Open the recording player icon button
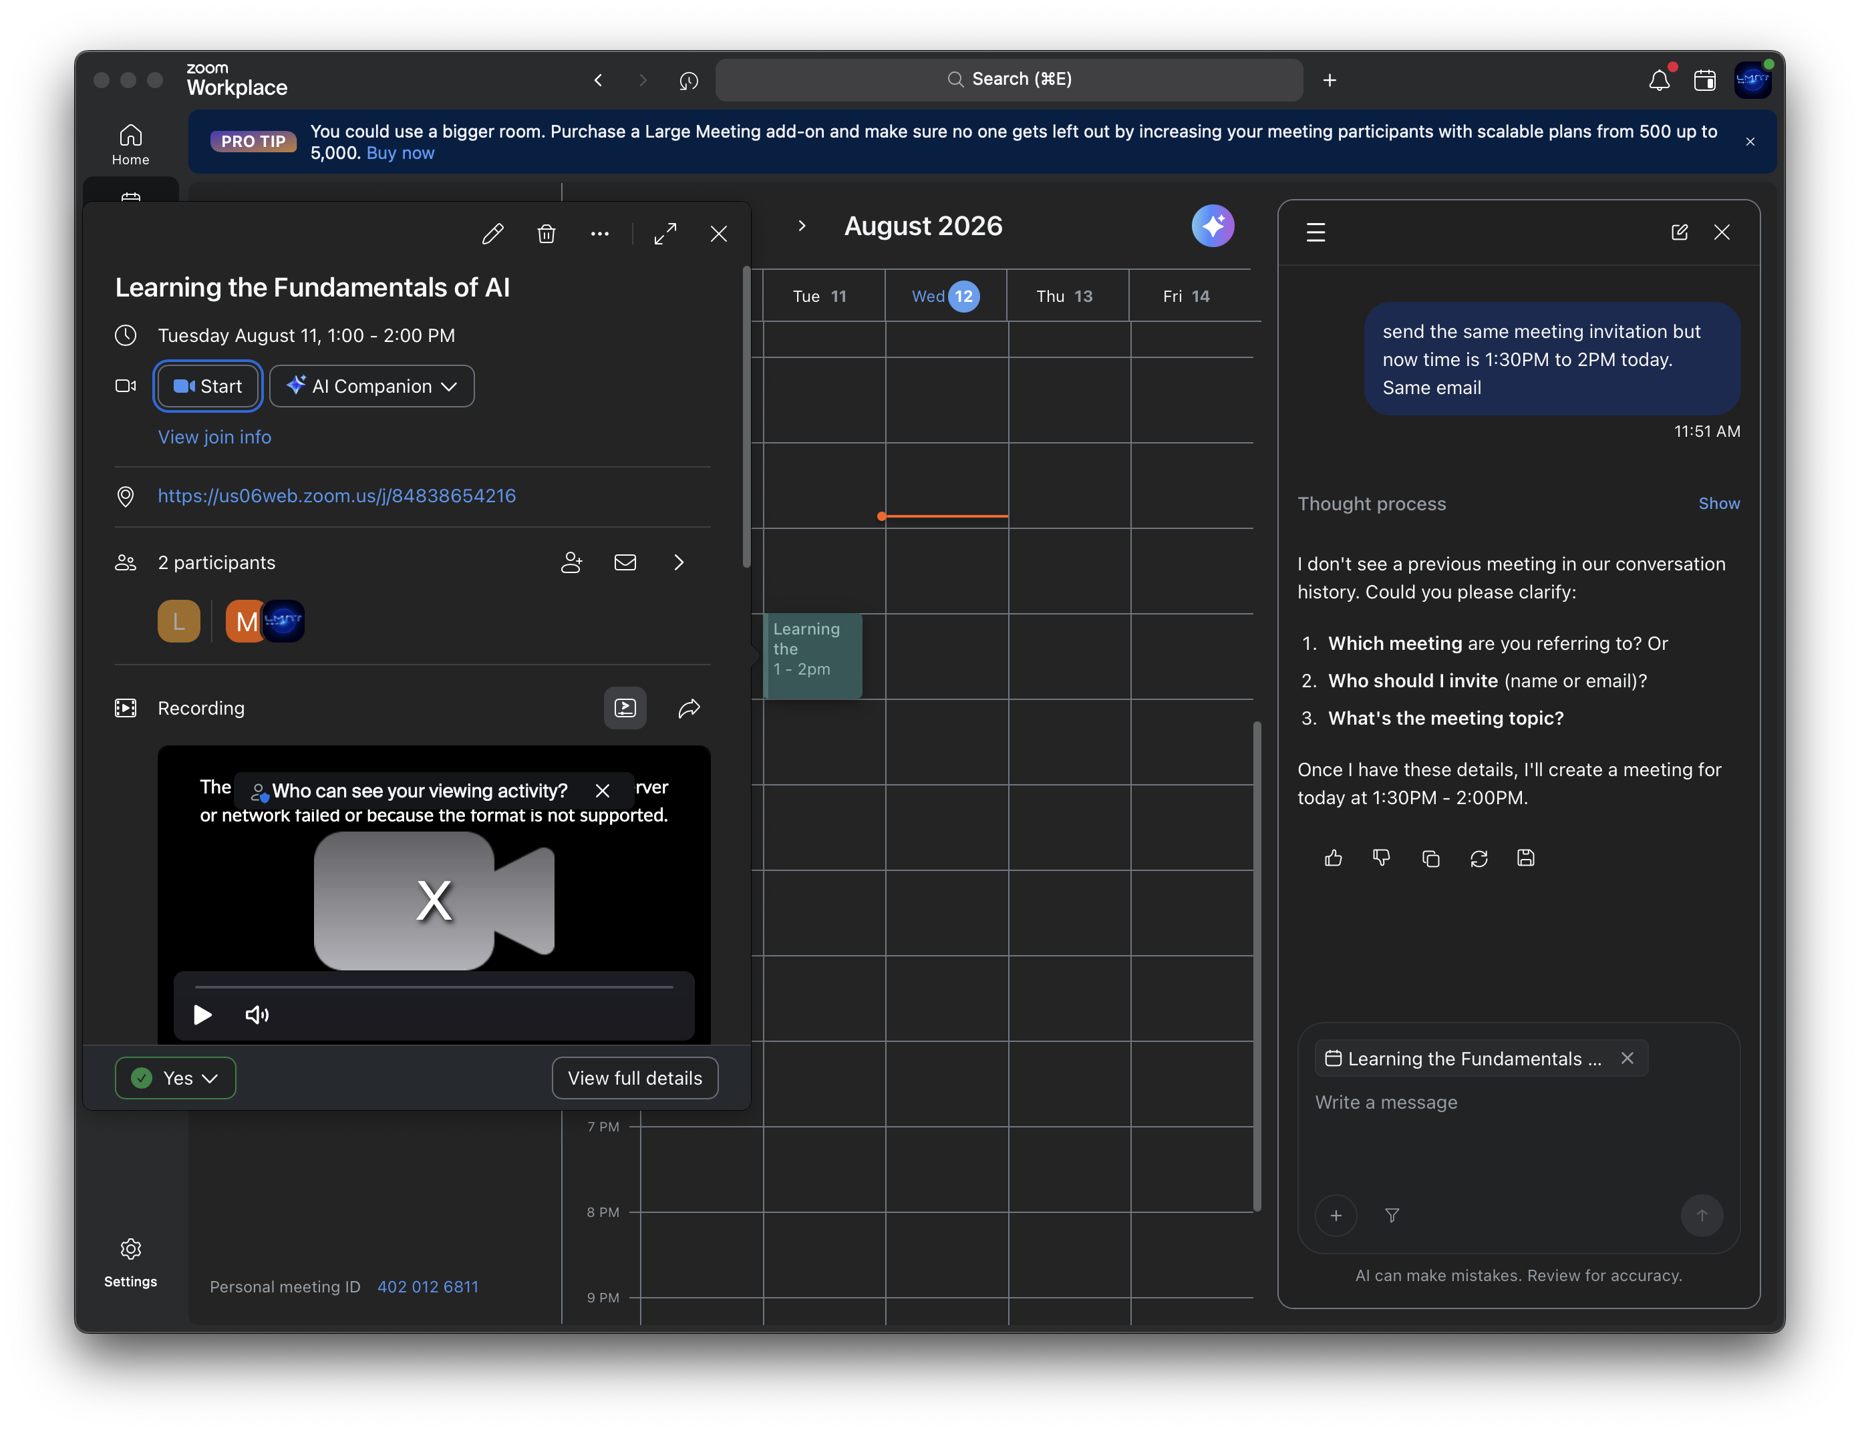 tap(625, 707)
